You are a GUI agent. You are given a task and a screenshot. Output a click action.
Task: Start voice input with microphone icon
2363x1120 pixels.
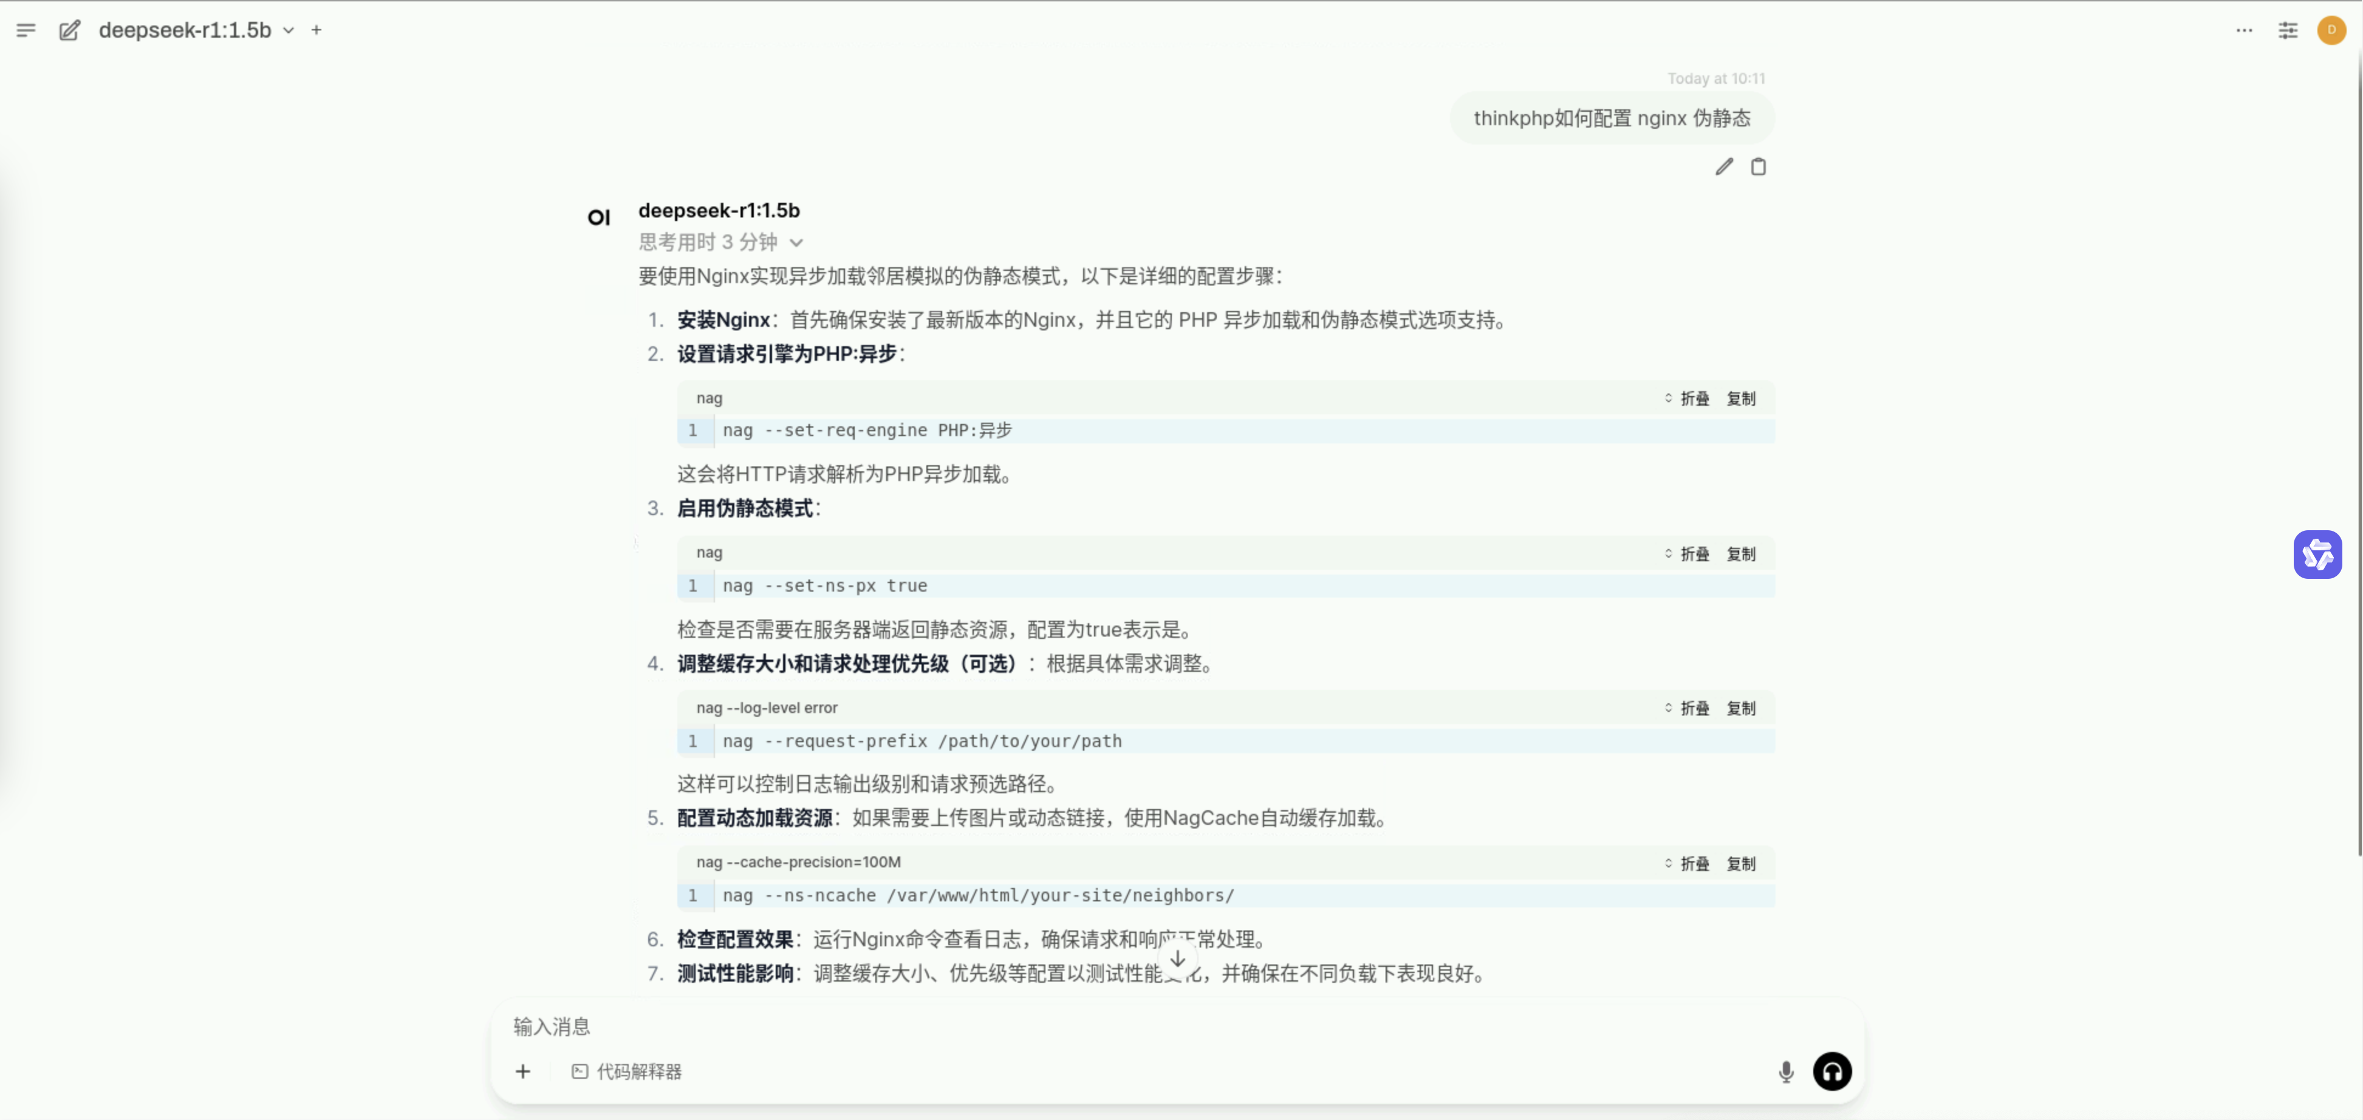coord(1786,1071)
